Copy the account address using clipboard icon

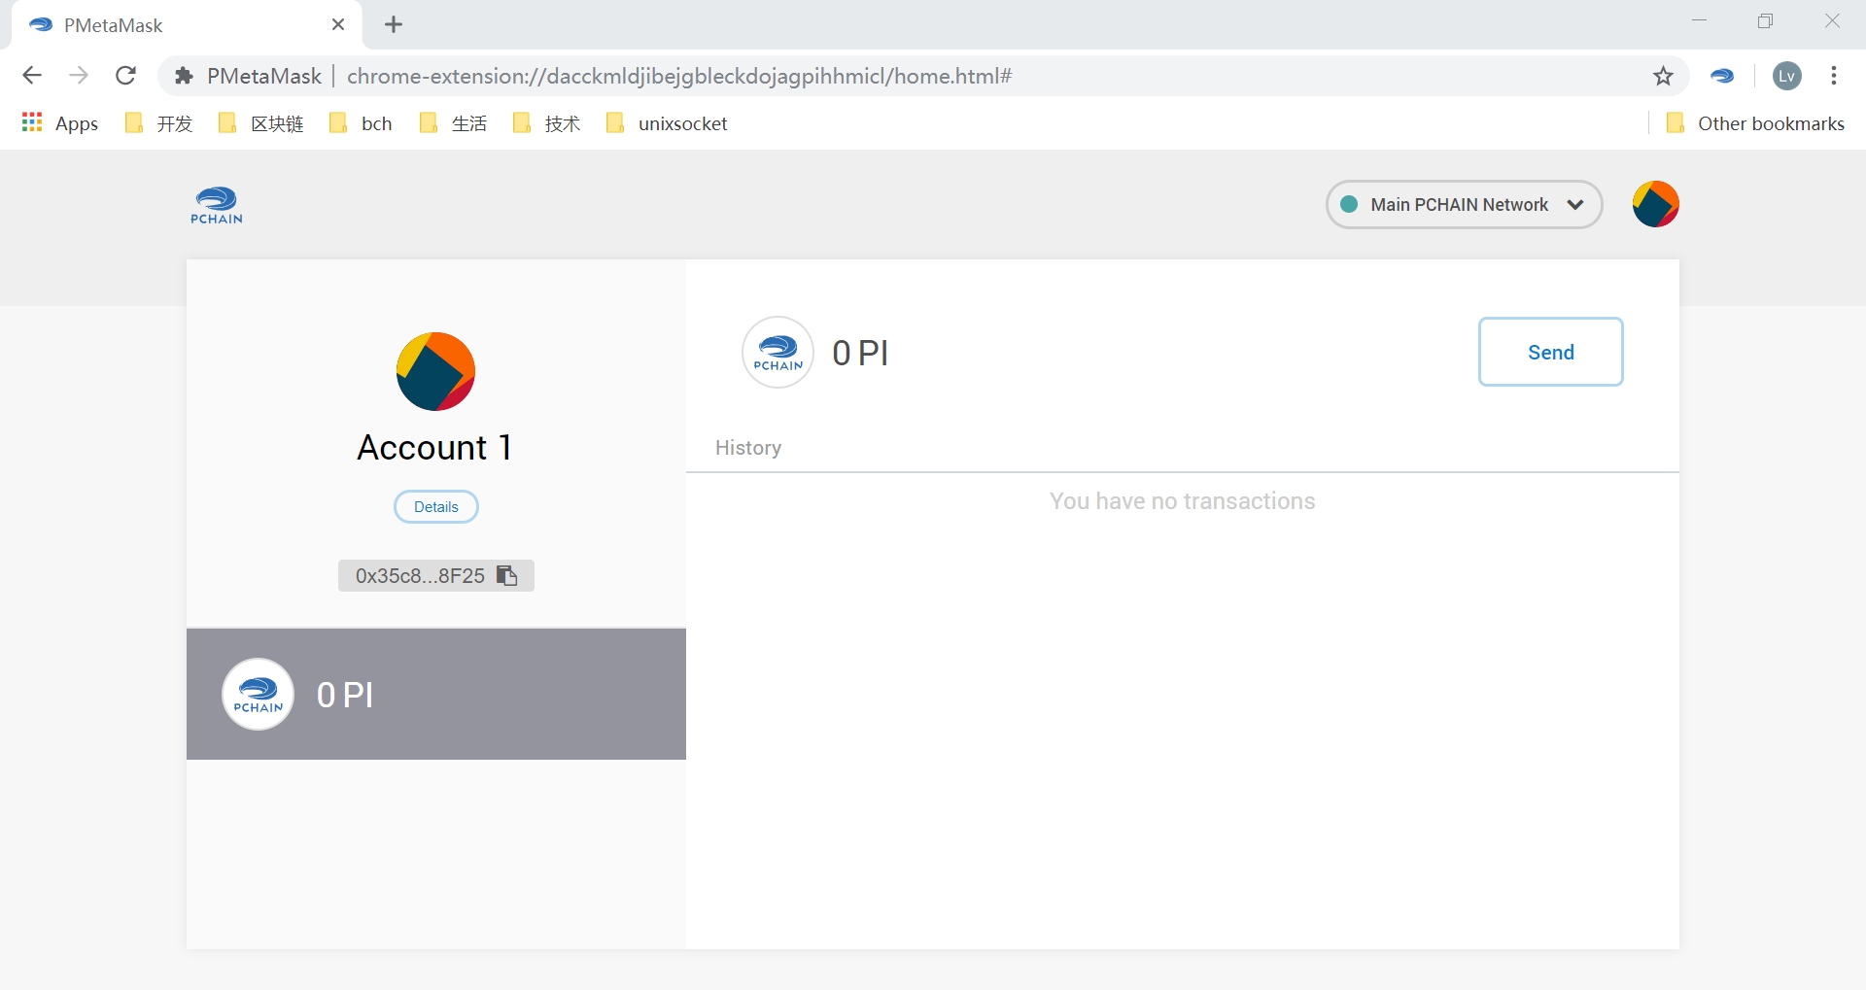(506, 576)
